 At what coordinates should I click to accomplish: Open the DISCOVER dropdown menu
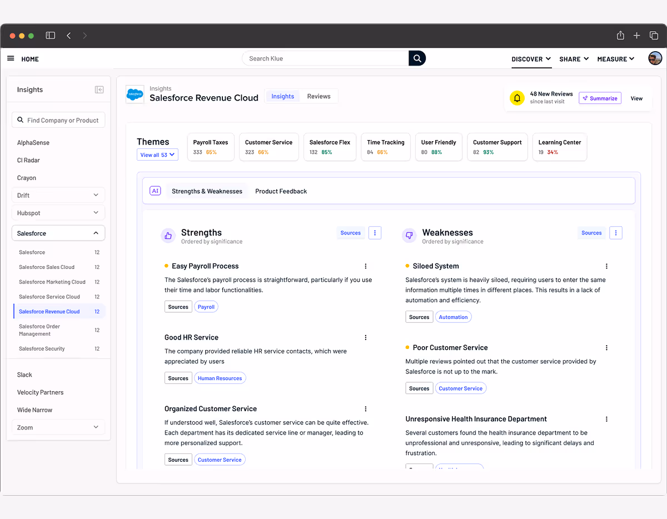point(531,59)
